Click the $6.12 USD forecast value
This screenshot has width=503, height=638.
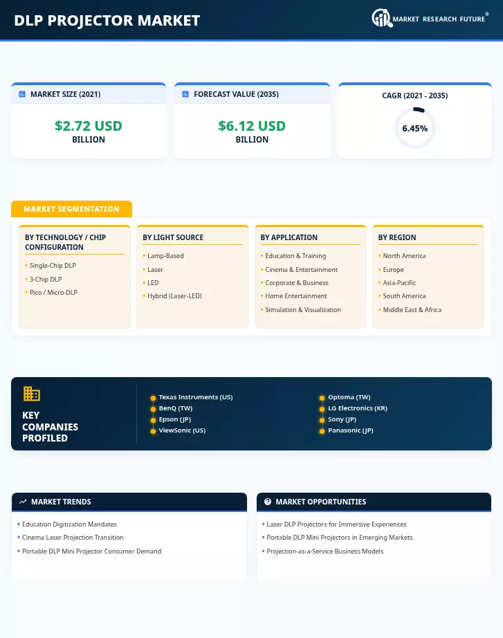point(252,126)
